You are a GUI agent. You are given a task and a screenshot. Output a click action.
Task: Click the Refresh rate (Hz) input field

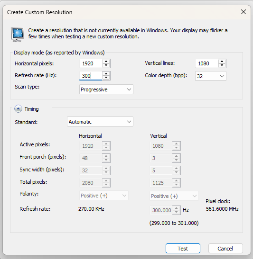point(91,76)
